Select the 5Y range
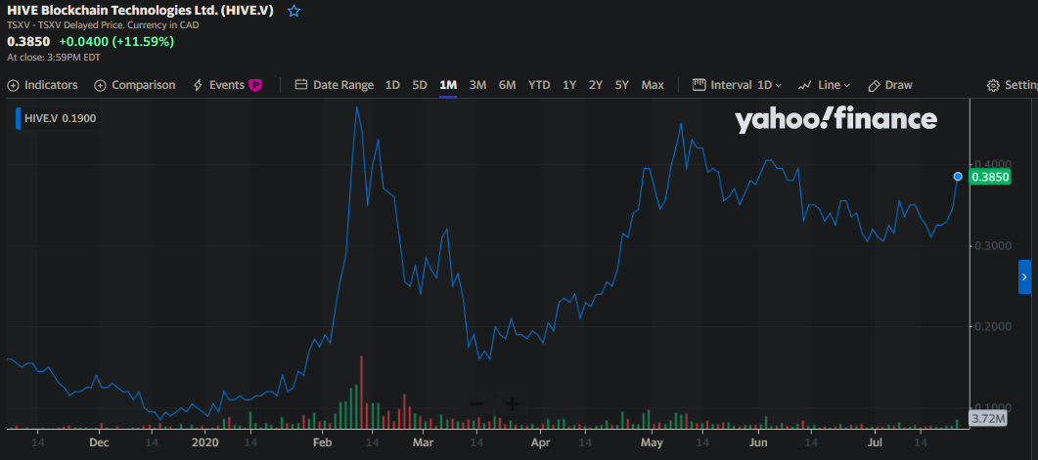1038x460 pixels. 621,85
